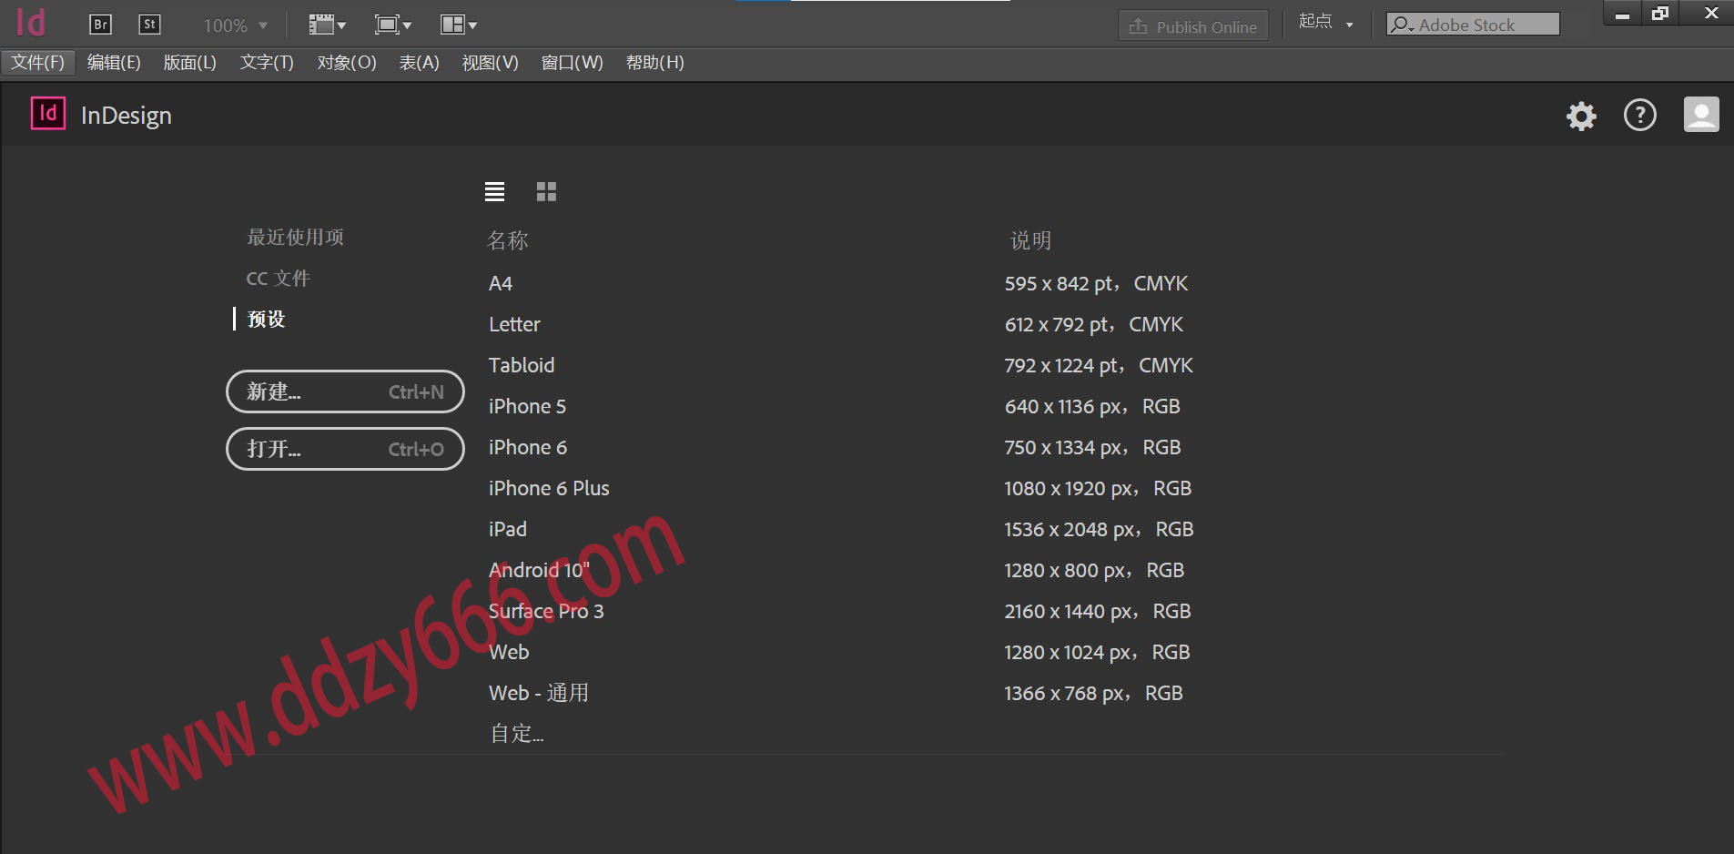1734x854 pixels.
Task: Click the Adobe Stock search field
Action: point(1473,25)
